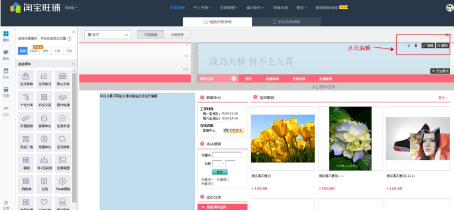Select the 客服中心 module in module list
The image size is (454, 211).
(x=44, y=121)
